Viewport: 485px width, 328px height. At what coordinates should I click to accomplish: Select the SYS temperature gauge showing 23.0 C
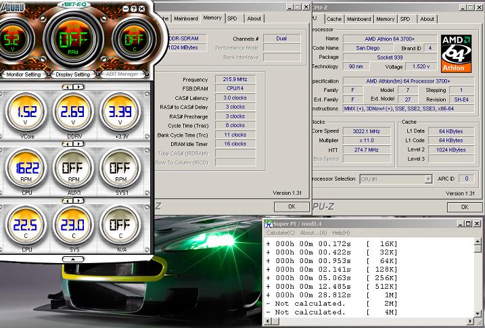[73, 225]
